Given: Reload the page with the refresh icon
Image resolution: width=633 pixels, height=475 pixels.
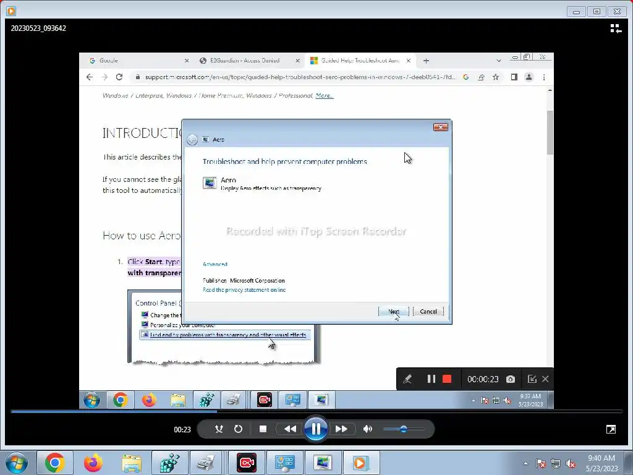Looking at the screenshot, I should tap(119, 77).
